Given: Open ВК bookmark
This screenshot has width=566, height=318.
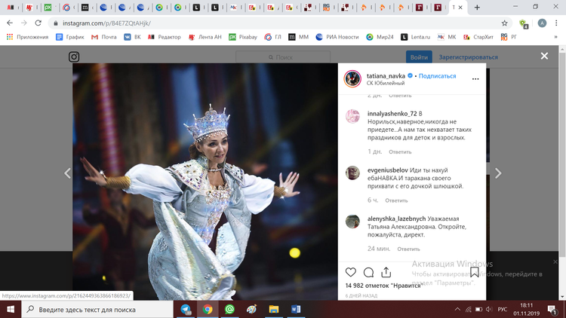Looking at the screenshot, I should pyautogui.click(x=133, y=37).
